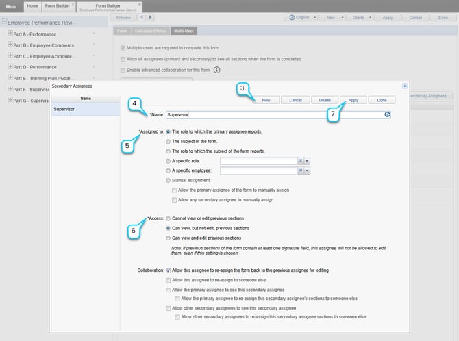This screenshot has width=459, height=341.
Task: Open the background New button dropdown arrow
Action: [343, 18]
